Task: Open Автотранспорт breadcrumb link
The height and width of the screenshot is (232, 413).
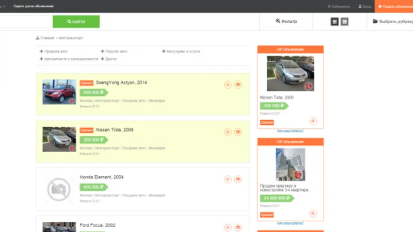Action: (71, 38)
